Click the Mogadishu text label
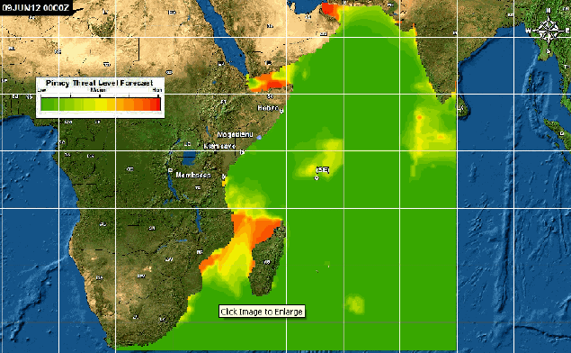Viewport: 571px width, 353px height. [x=235, y=134]
